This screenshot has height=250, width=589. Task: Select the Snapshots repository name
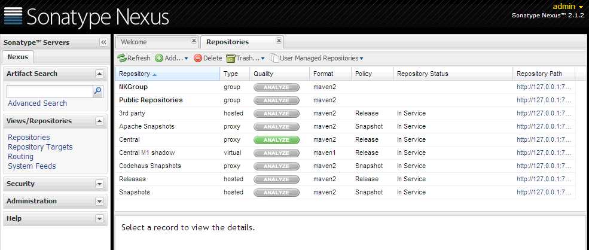pyautogui.click(x=135, y=193)
